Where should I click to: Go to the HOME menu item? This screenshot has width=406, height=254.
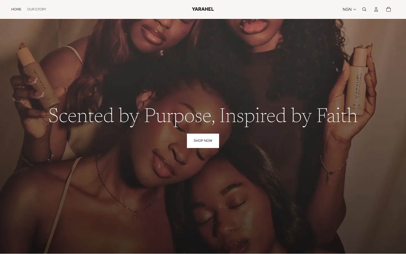[16, 9]
